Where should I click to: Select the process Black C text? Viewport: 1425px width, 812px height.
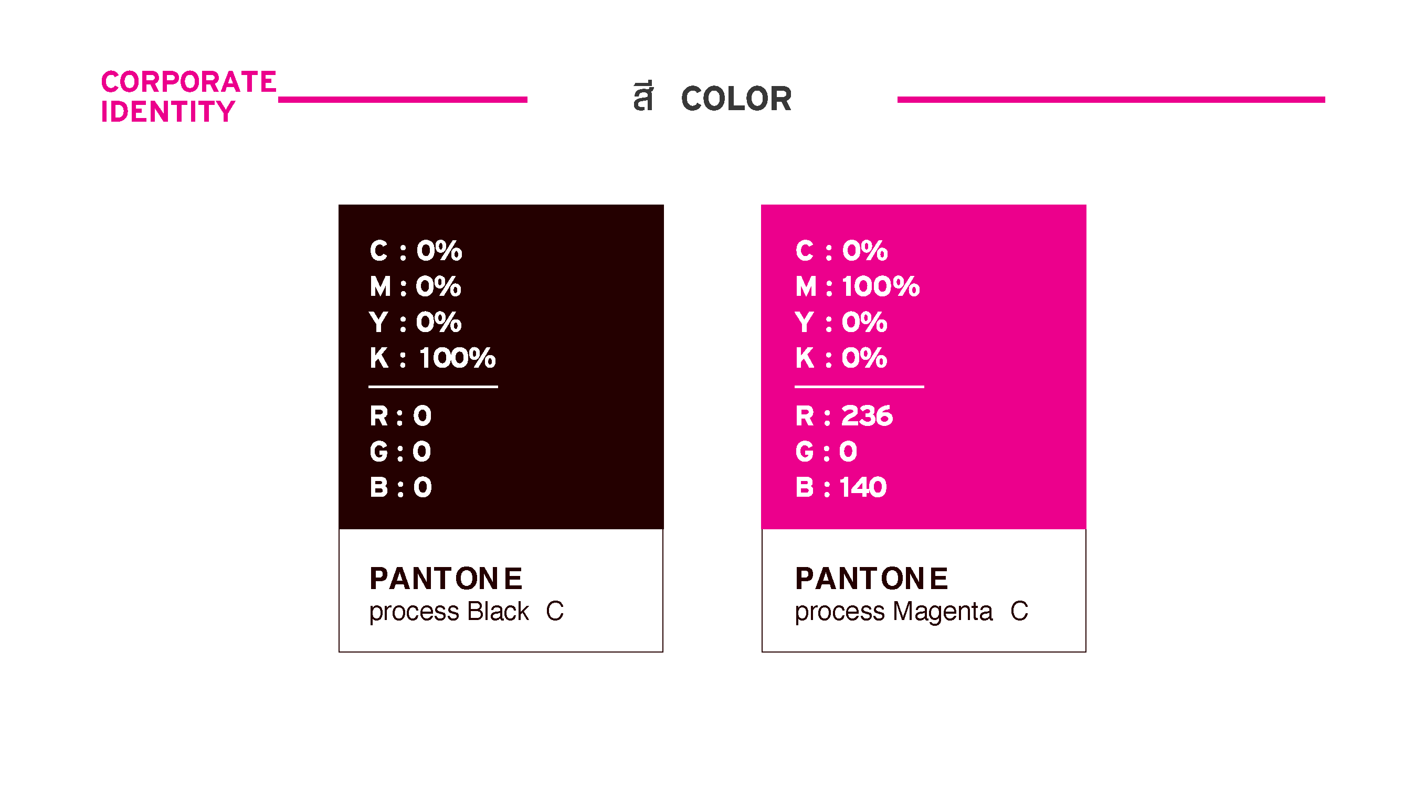pyautogui.click(x=467, y=612)
